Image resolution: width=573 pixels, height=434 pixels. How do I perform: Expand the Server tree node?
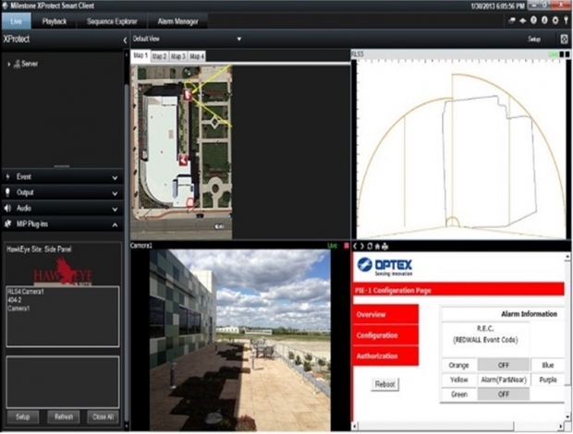click(8, 65)
